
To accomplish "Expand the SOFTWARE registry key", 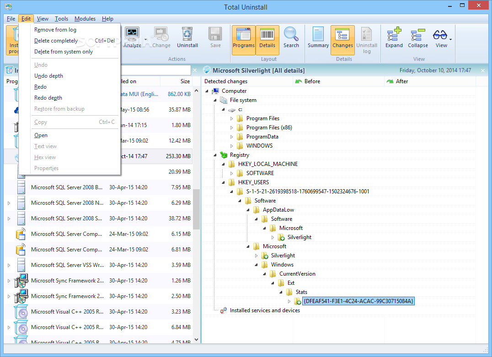I will (231, 173).
